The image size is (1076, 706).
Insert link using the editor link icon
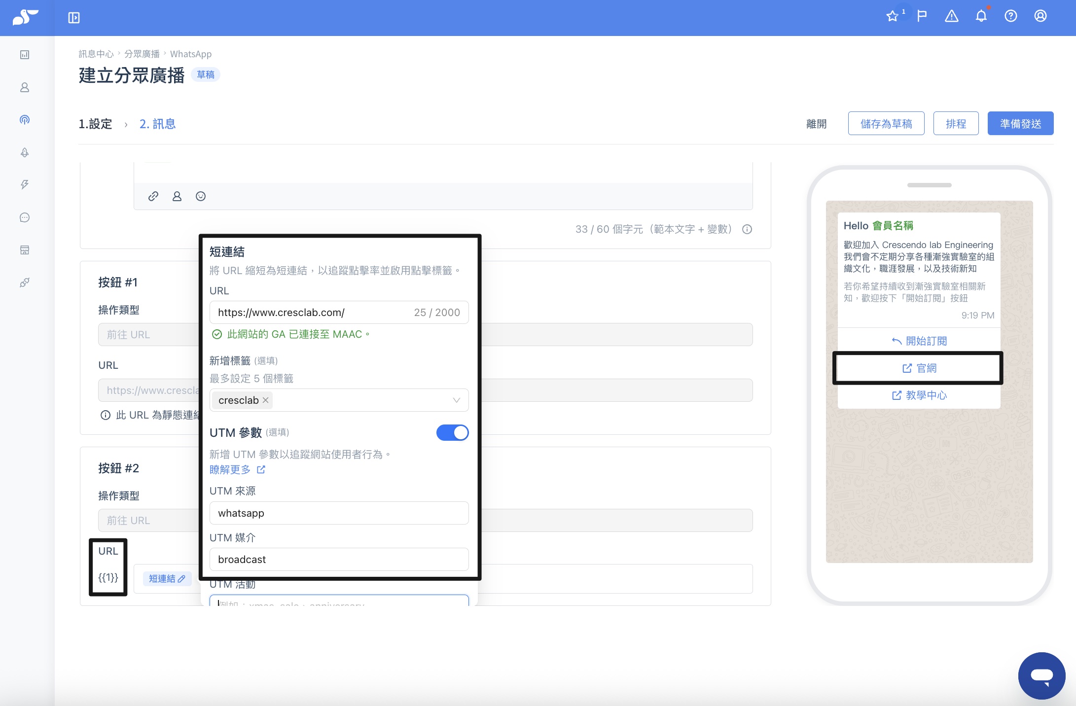153,196
